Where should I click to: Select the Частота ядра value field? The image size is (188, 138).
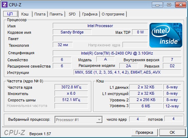(71, 87)
